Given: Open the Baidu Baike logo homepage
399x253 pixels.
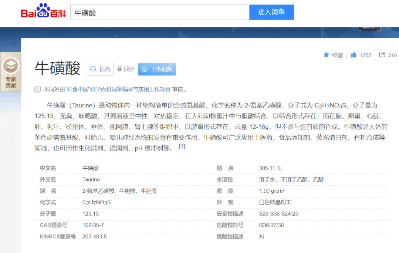Looking at the screenshot, I should [43, 11].
